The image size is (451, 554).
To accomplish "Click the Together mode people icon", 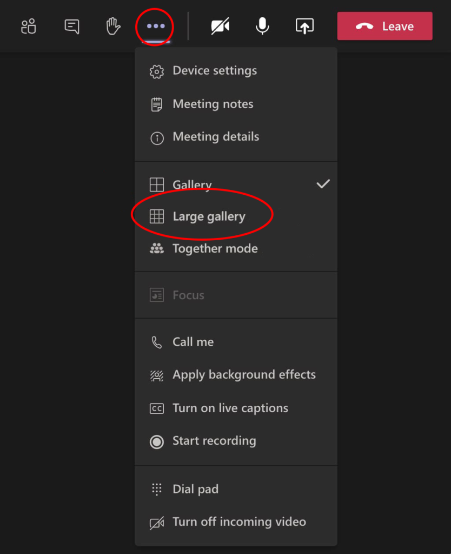I will coord(157,249).
